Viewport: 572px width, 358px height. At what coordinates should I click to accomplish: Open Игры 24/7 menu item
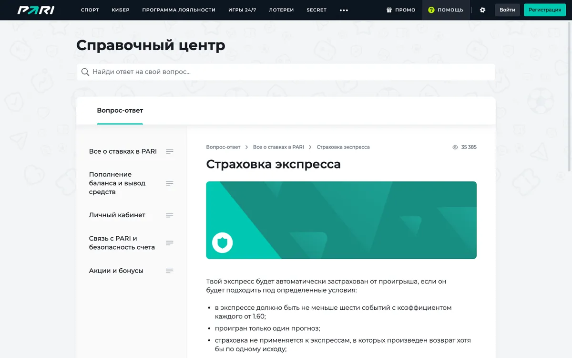[x=242, y=10]
